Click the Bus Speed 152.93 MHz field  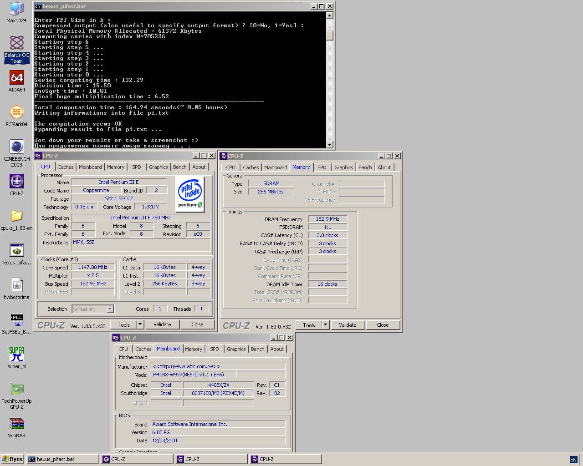point(93,284)
